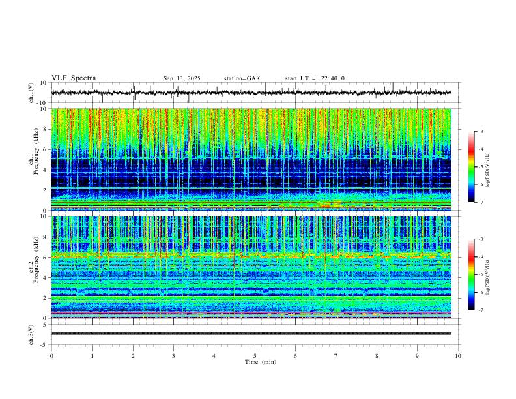Click the ch.1 PSD color scale bar

click(472, 167)
